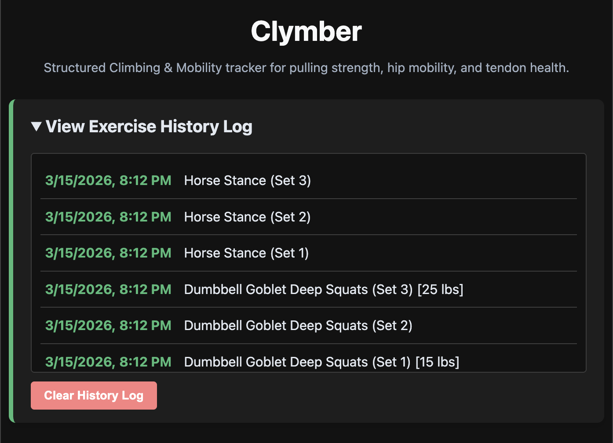Select the Dumbbell Goblet Deep Squats (Set 1) entry
Viewport: 613px width, 443px height.
click(321, 362)
